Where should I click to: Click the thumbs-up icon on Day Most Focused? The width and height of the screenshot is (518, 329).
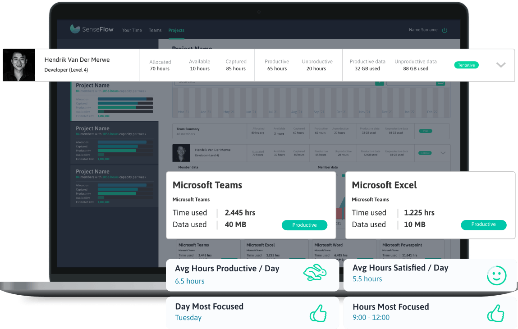coord(318,313)
